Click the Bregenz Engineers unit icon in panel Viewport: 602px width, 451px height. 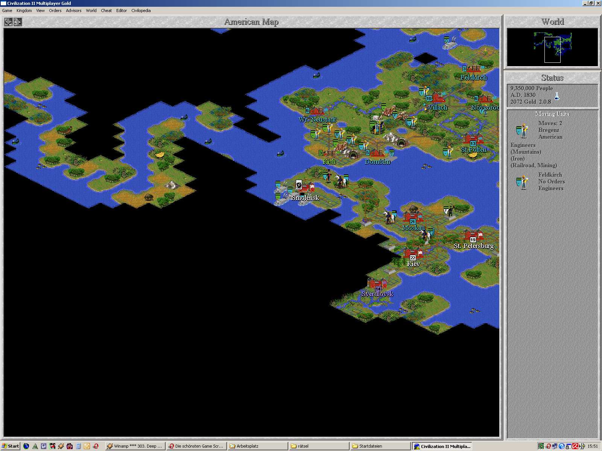521,130
